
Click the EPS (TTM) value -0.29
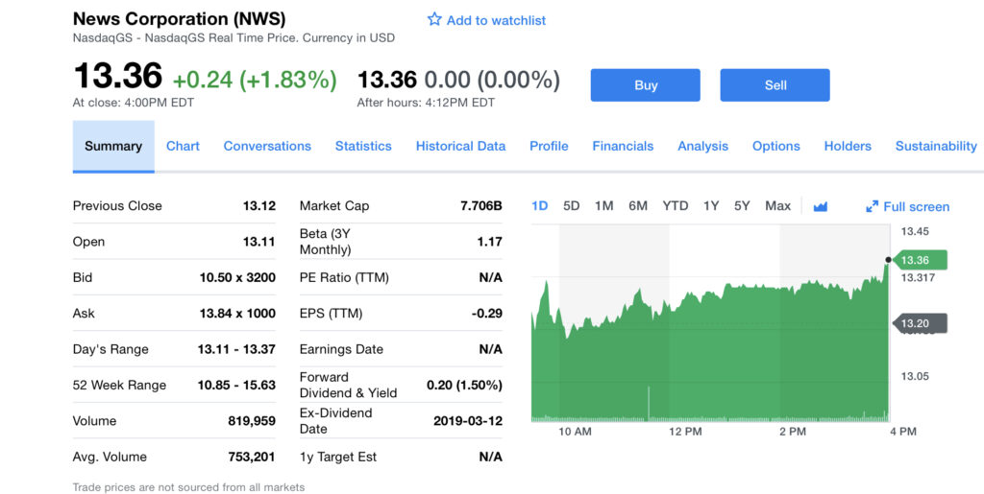(x=487, y=313)
